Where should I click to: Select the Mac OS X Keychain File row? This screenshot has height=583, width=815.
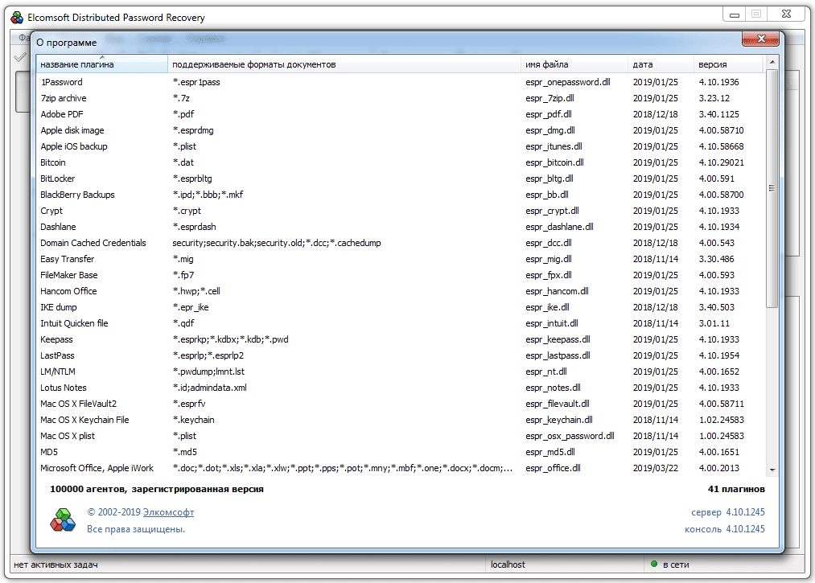[400, 421]
